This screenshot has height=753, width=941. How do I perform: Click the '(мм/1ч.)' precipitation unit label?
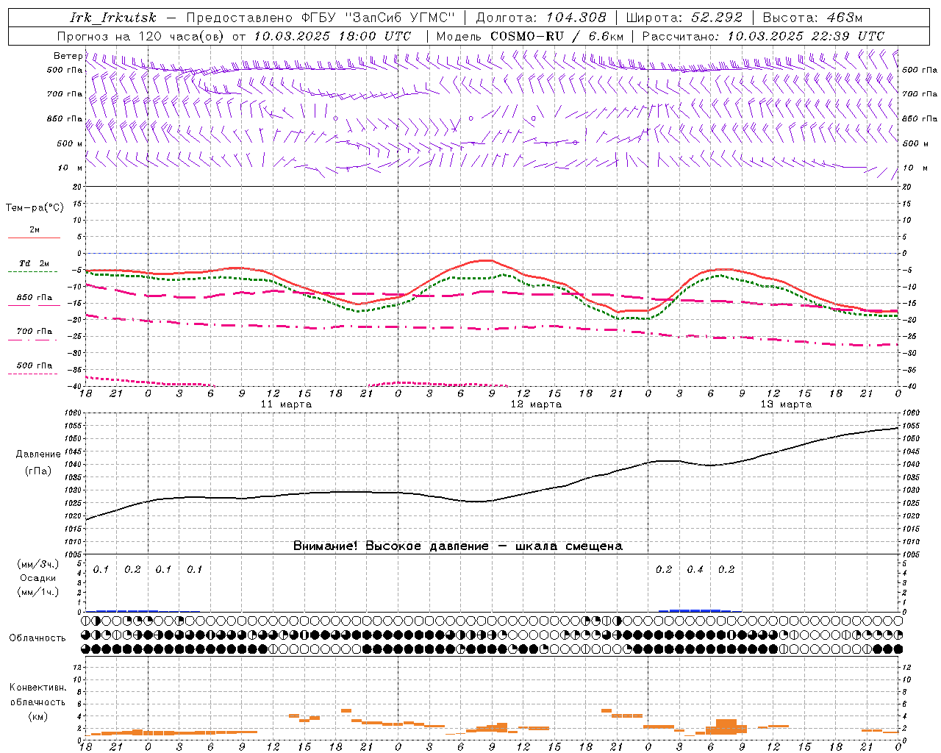pyautogui.click(x=38, y=592)
